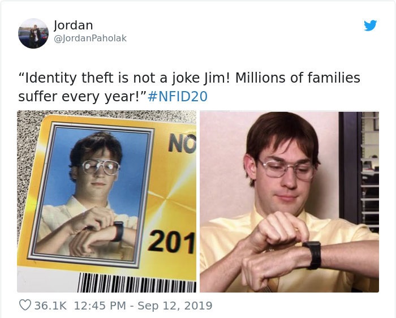Click the 'suffer every year!' text line
This screenshot has height=318, width=396.
82,97
